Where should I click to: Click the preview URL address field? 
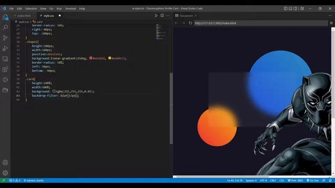[x=261, y=23]
